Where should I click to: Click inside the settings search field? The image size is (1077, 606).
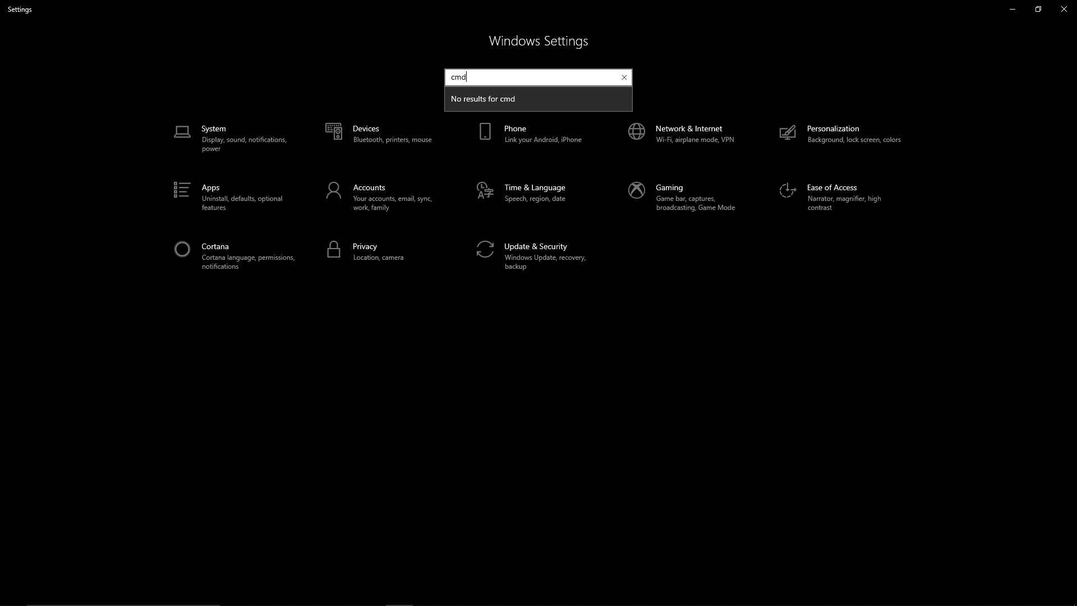533,77
